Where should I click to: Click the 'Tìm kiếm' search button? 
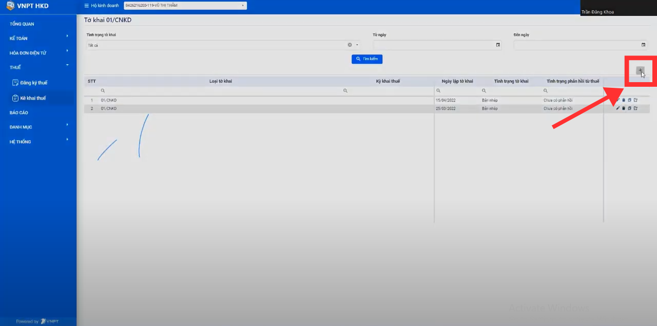point(366,59)
